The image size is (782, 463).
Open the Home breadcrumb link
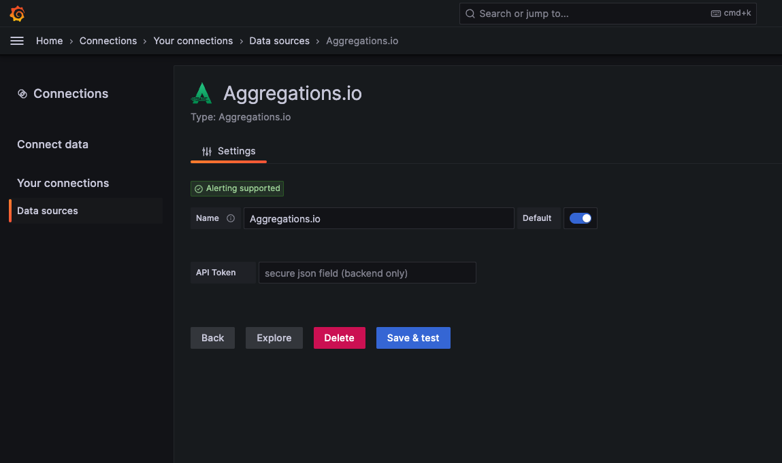point(49,40)
